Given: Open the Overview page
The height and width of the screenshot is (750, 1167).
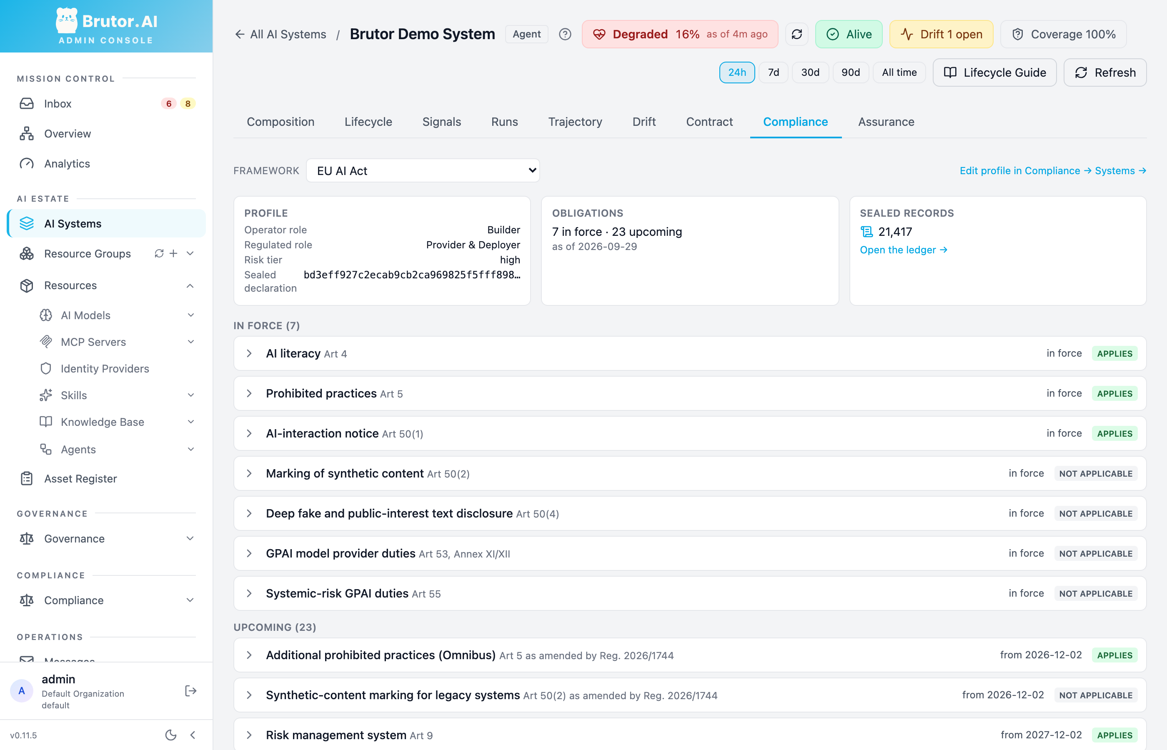Looking at the screenshot, I should point(106,133).
